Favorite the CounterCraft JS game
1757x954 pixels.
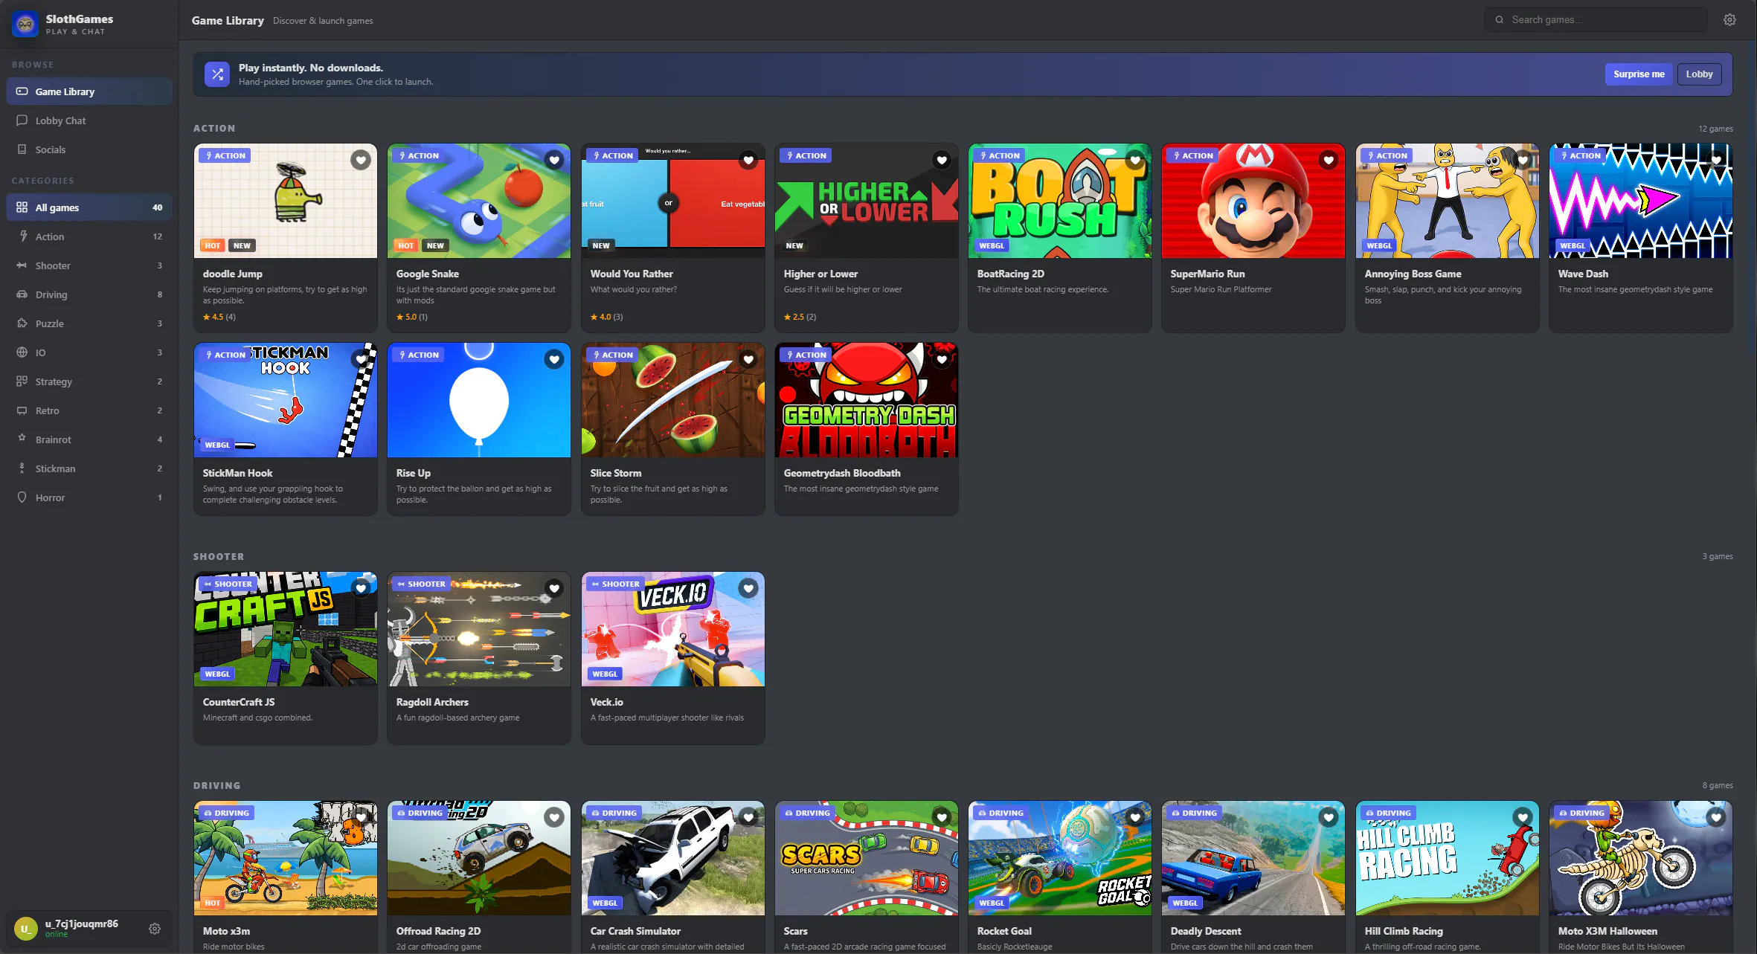[361, 588]
